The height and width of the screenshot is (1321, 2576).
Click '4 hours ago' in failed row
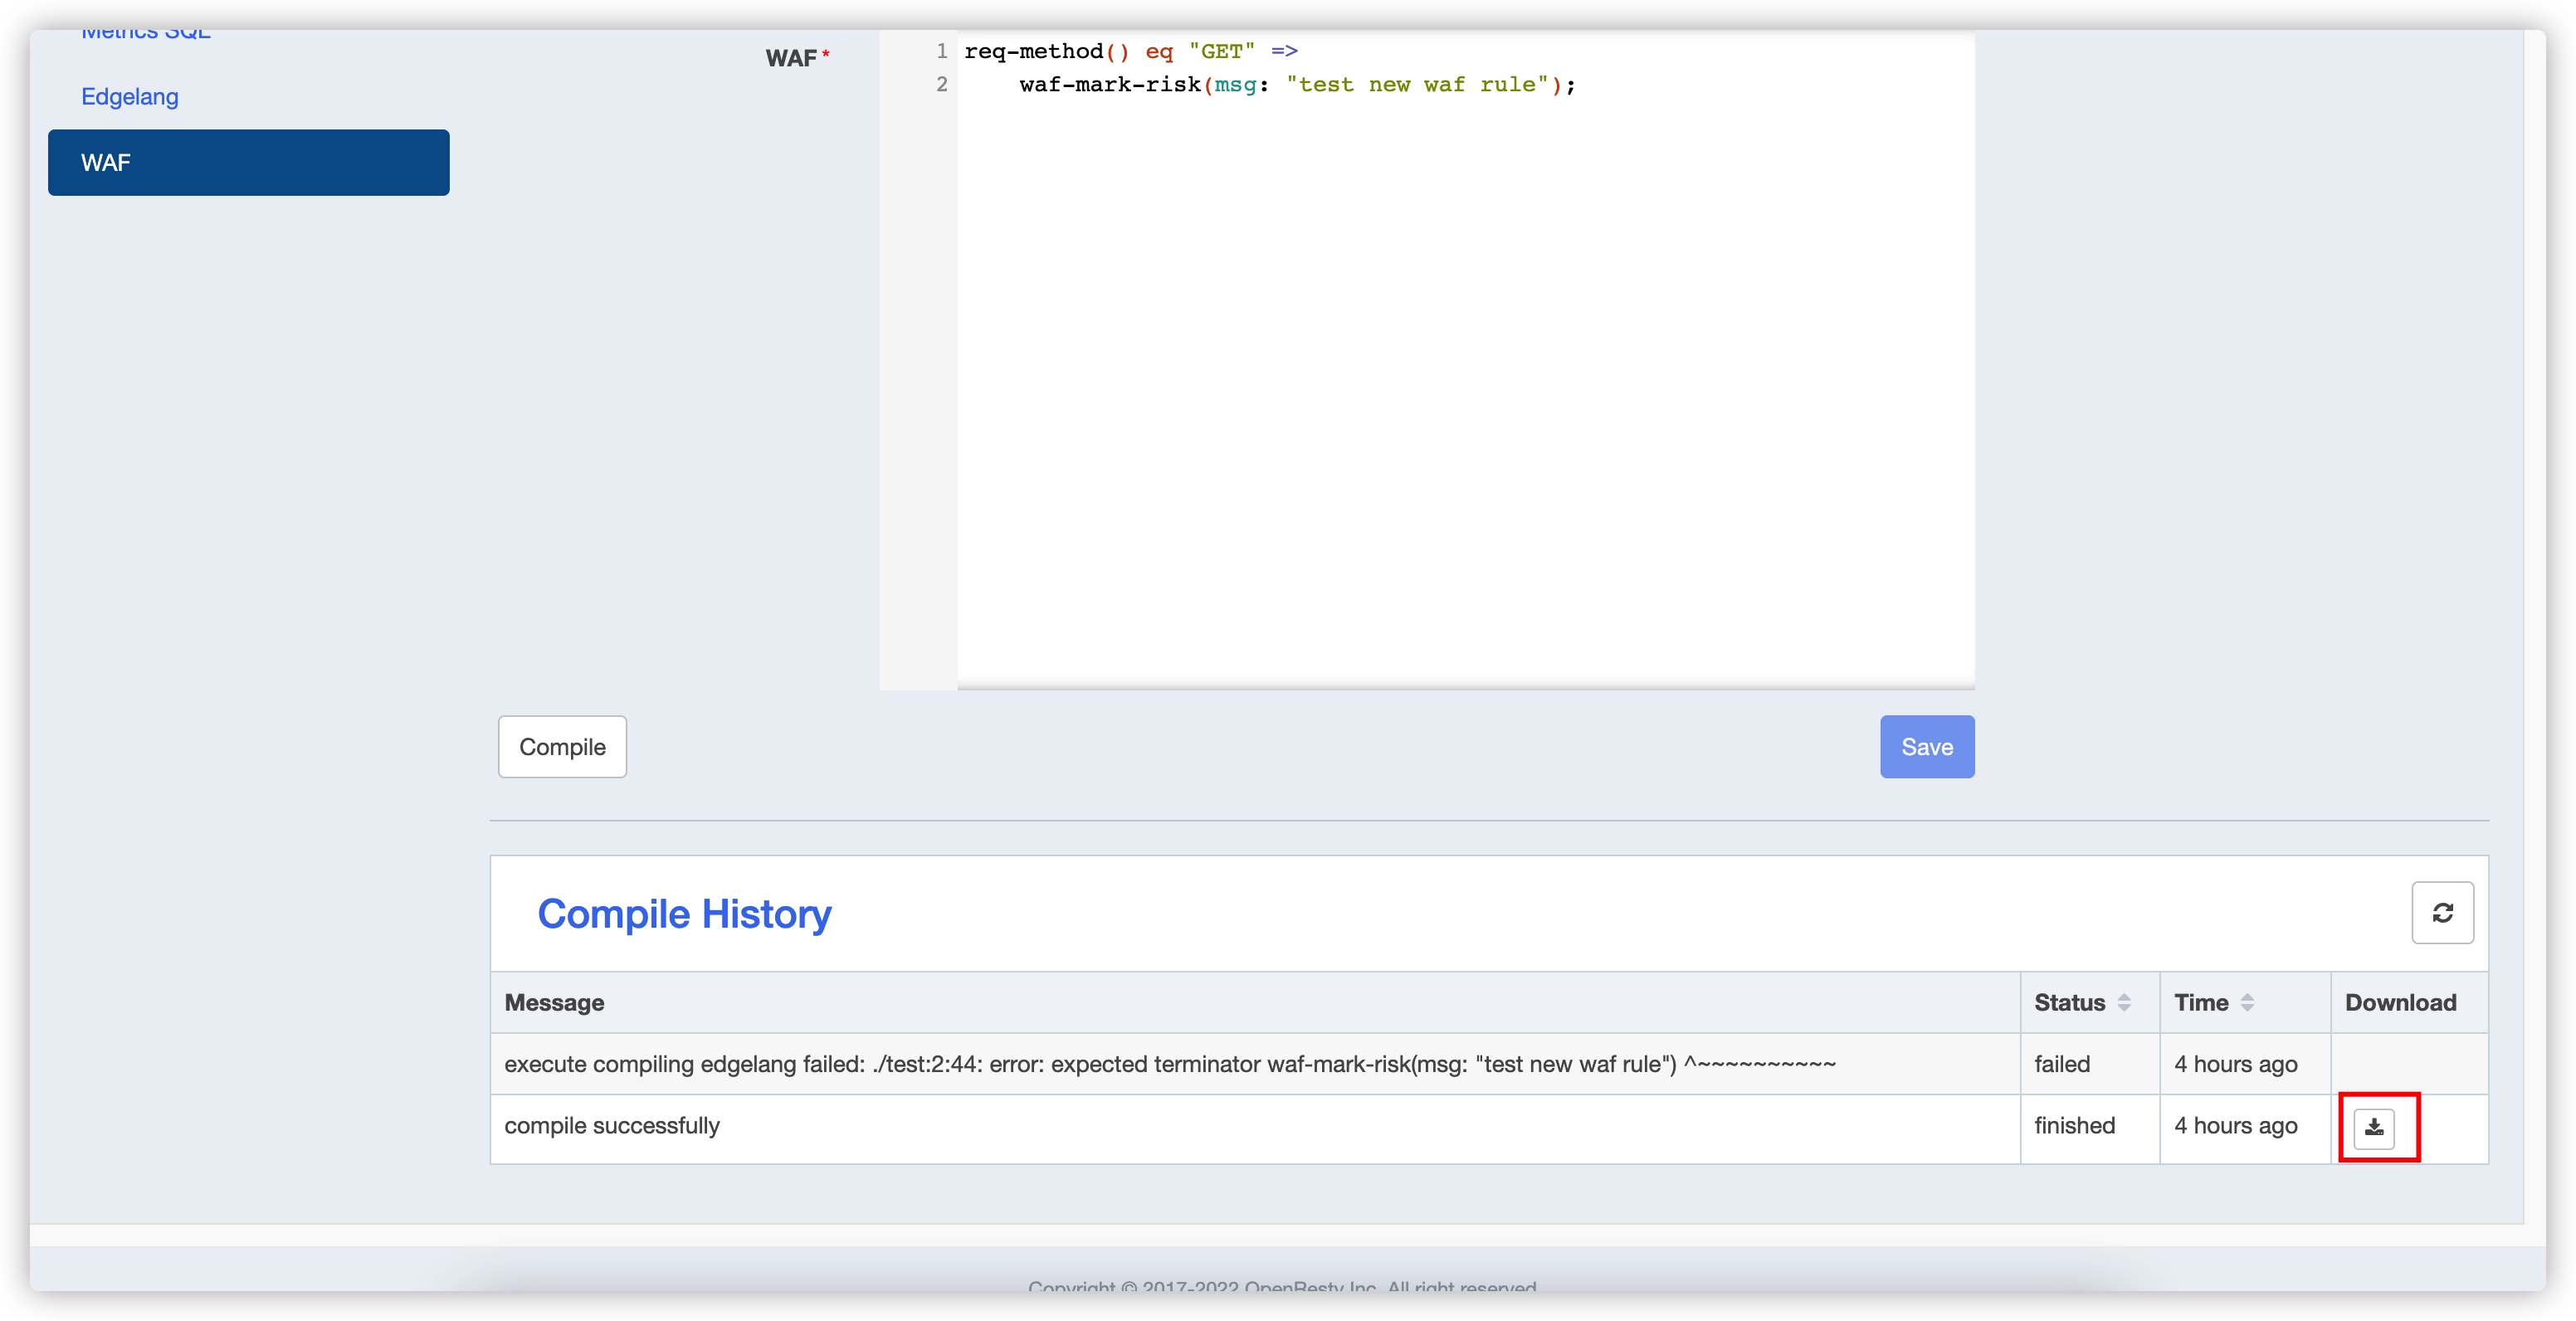2235,1064
